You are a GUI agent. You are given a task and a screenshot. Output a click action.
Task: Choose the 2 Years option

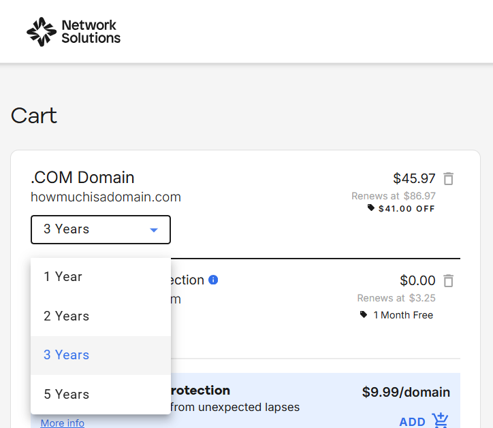67,316
